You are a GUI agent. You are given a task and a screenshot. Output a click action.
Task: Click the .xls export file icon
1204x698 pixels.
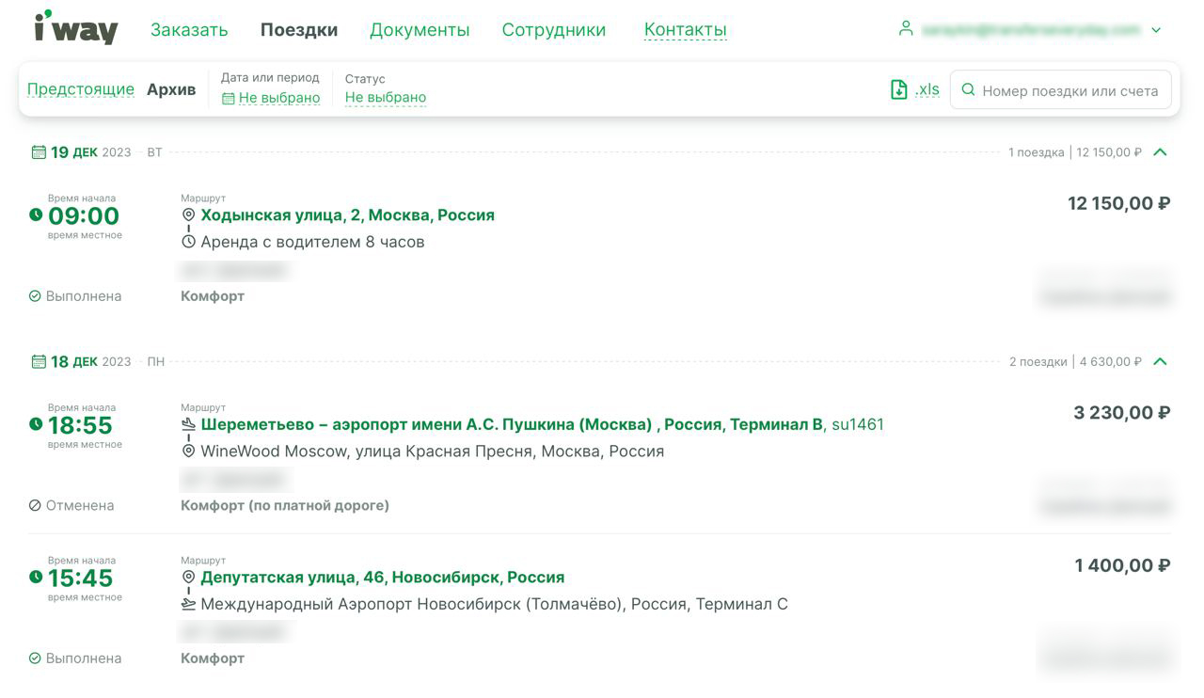pos(899,90)
